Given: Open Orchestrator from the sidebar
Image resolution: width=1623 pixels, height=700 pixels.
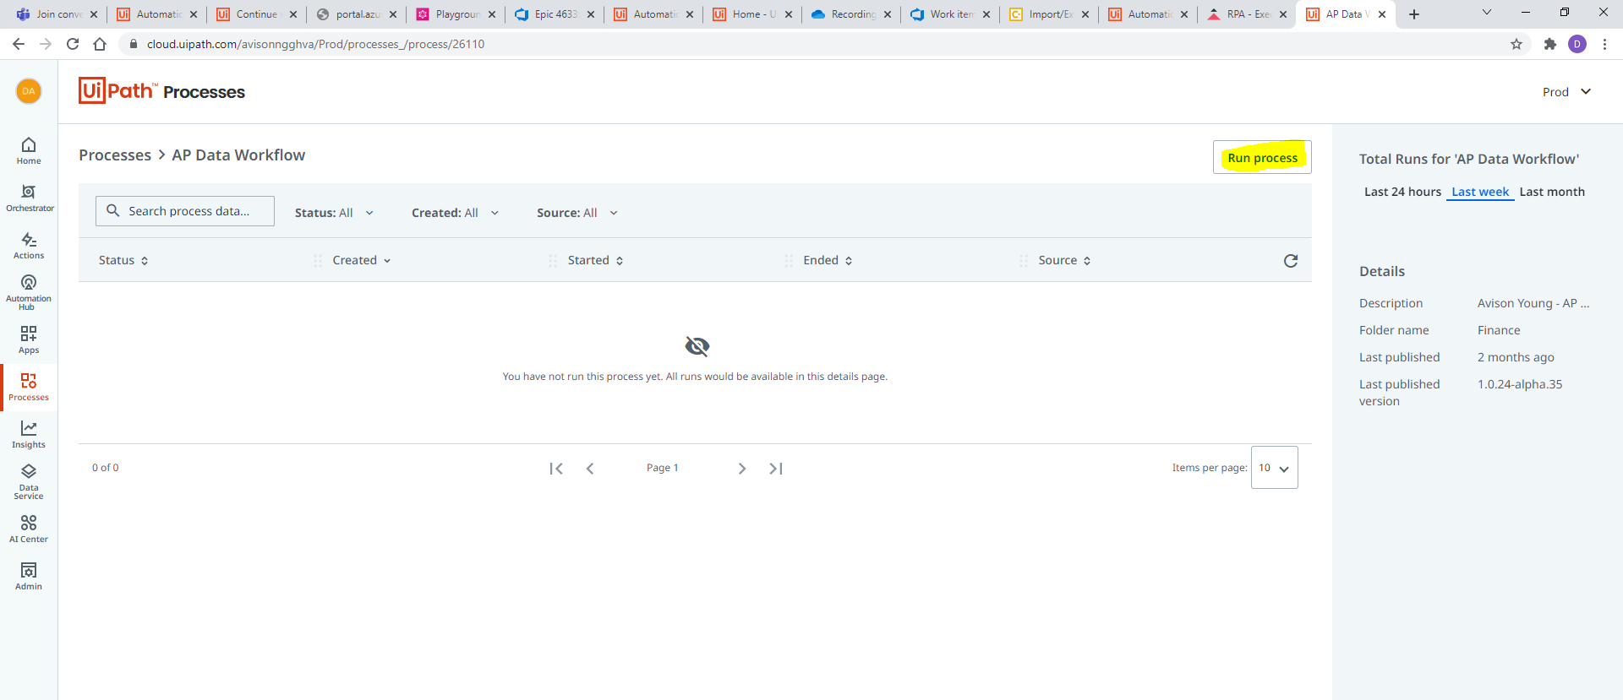Looking at the screenshot, I should tap(29, 198).
